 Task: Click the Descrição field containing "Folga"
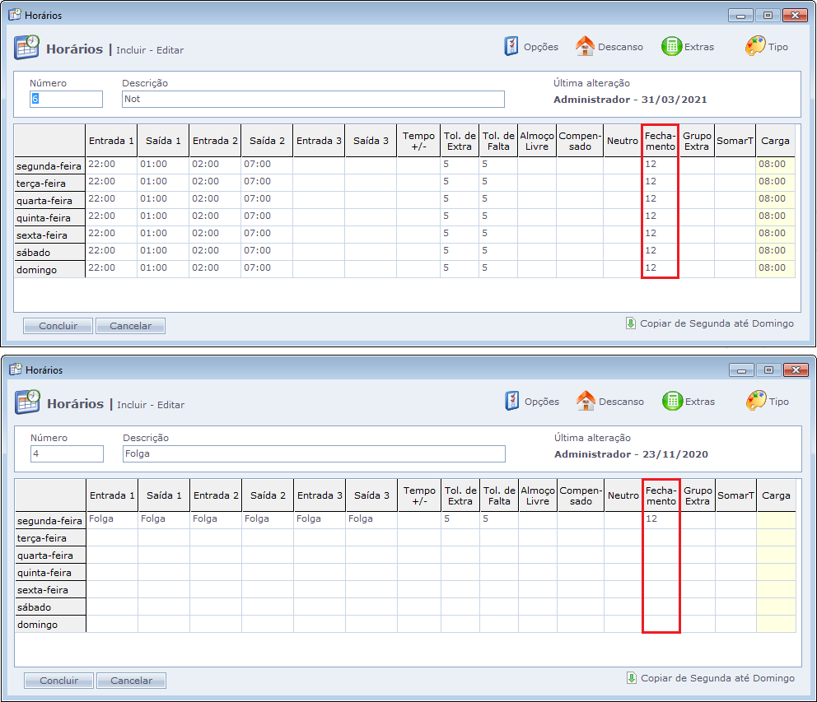pyautogui.click(x=314, y=453)
